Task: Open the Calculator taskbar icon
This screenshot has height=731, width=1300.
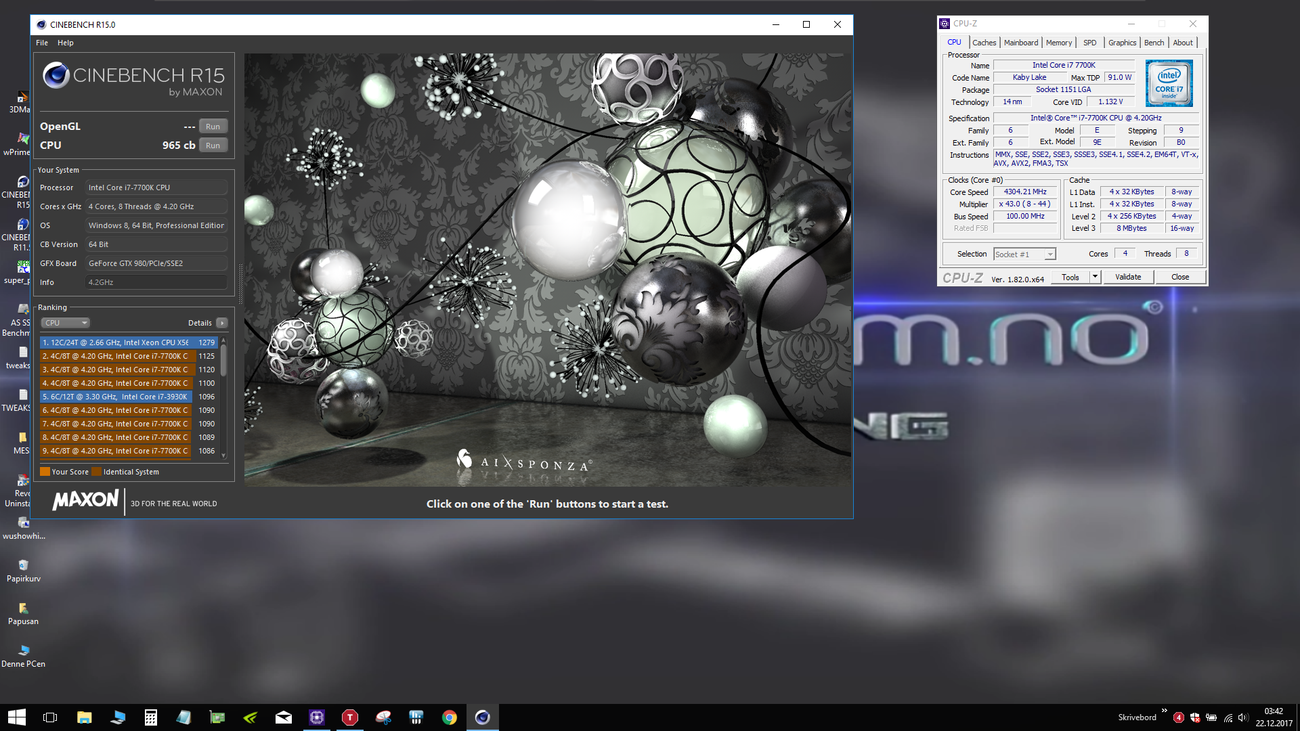Action: click(x=151, y=717)
